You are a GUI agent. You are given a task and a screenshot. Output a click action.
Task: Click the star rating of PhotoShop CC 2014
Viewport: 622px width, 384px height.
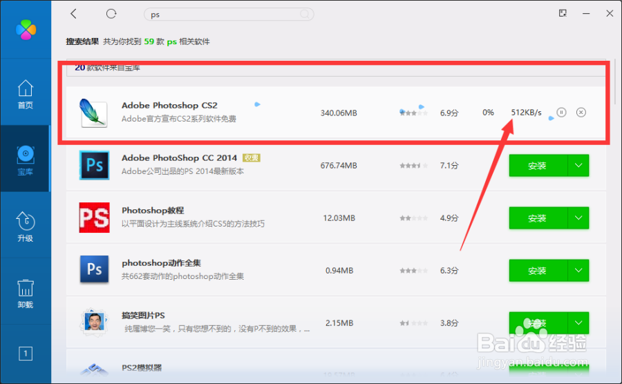[x=414, y=166]
